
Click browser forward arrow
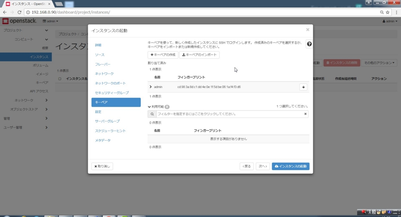[x=12, y=12]
